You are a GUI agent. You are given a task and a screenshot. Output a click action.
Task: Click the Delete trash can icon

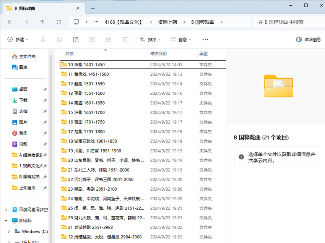(x=125, y=39)
